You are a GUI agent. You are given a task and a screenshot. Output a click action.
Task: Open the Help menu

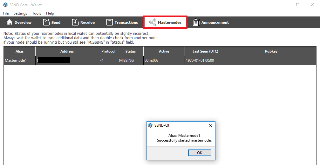(50, 13)
